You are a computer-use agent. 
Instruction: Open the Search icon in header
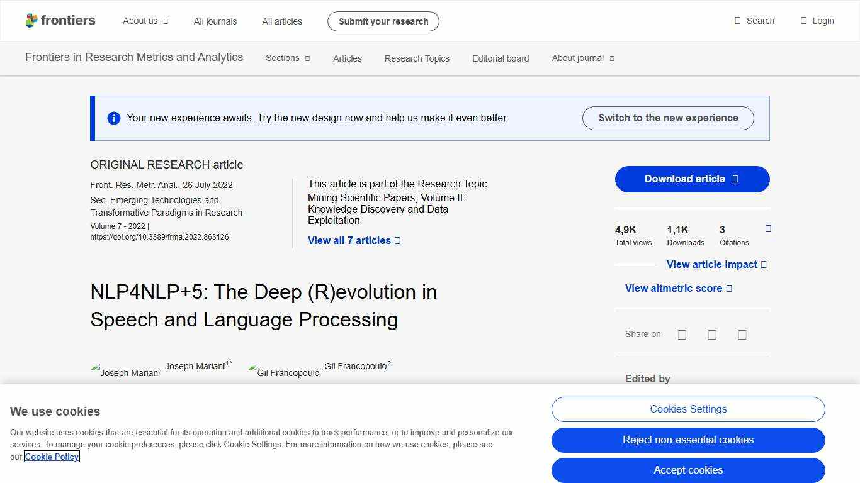[737, 20]
